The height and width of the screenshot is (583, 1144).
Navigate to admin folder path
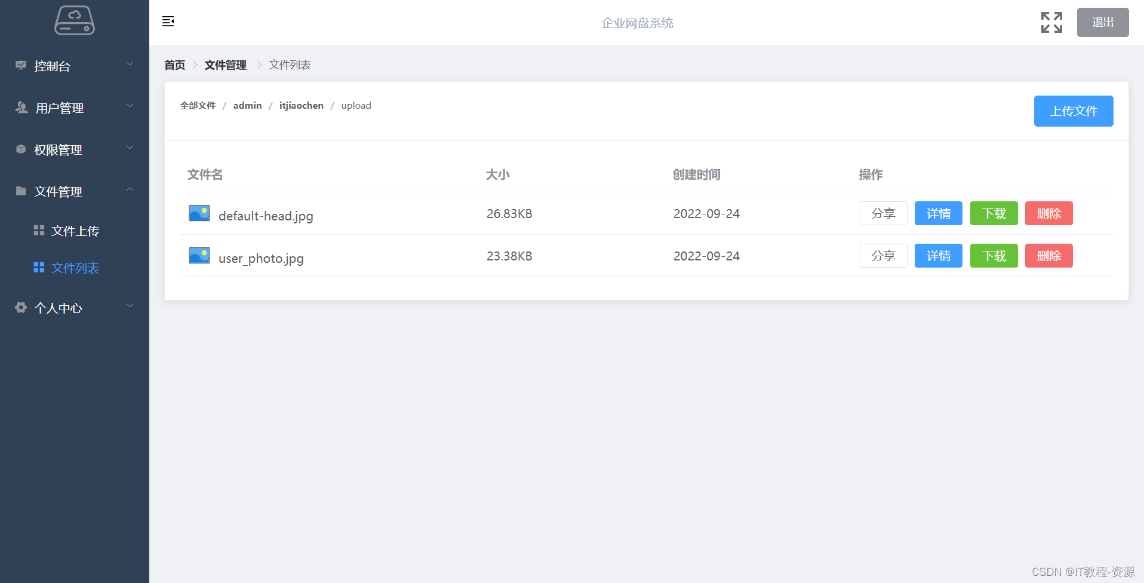click(248, 106)
